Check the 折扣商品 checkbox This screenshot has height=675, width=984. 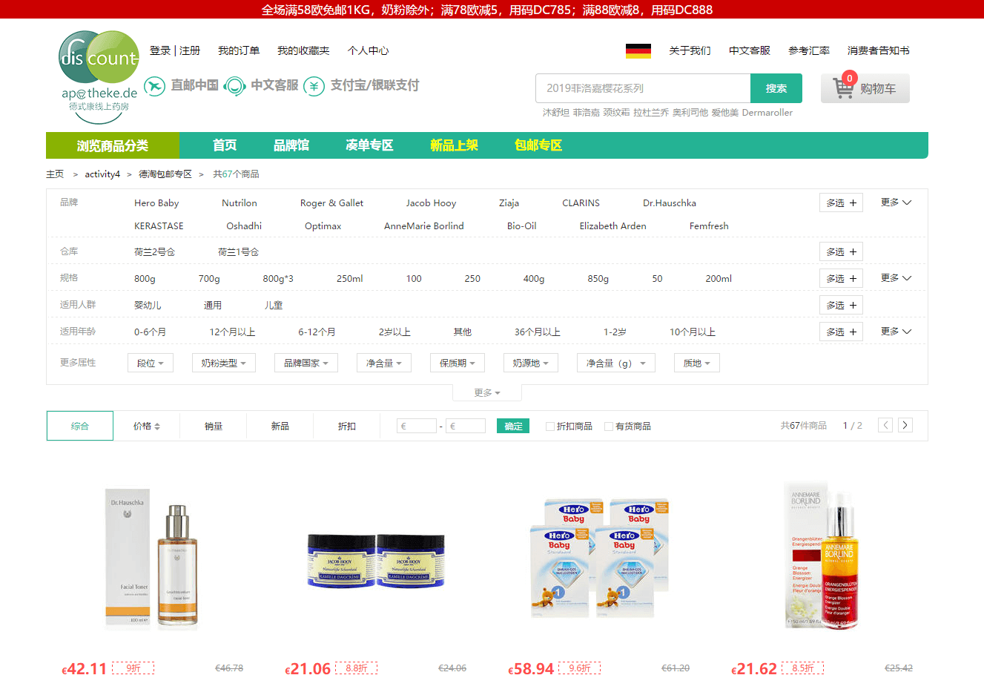click(x=550, y=427)
